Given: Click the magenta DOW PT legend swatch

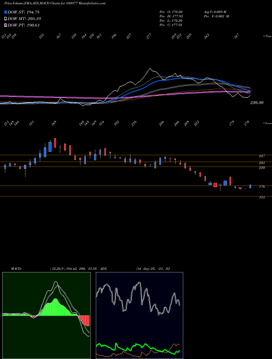Looking at the screenshot, I should point(5,26).
